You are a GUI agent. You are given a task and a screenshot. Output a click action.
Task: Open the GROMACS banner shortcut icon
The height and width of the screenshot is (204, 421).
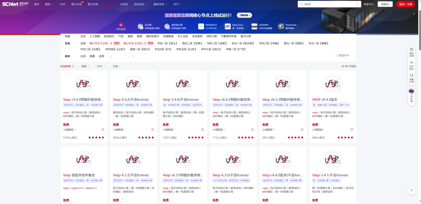coord(201,26)
